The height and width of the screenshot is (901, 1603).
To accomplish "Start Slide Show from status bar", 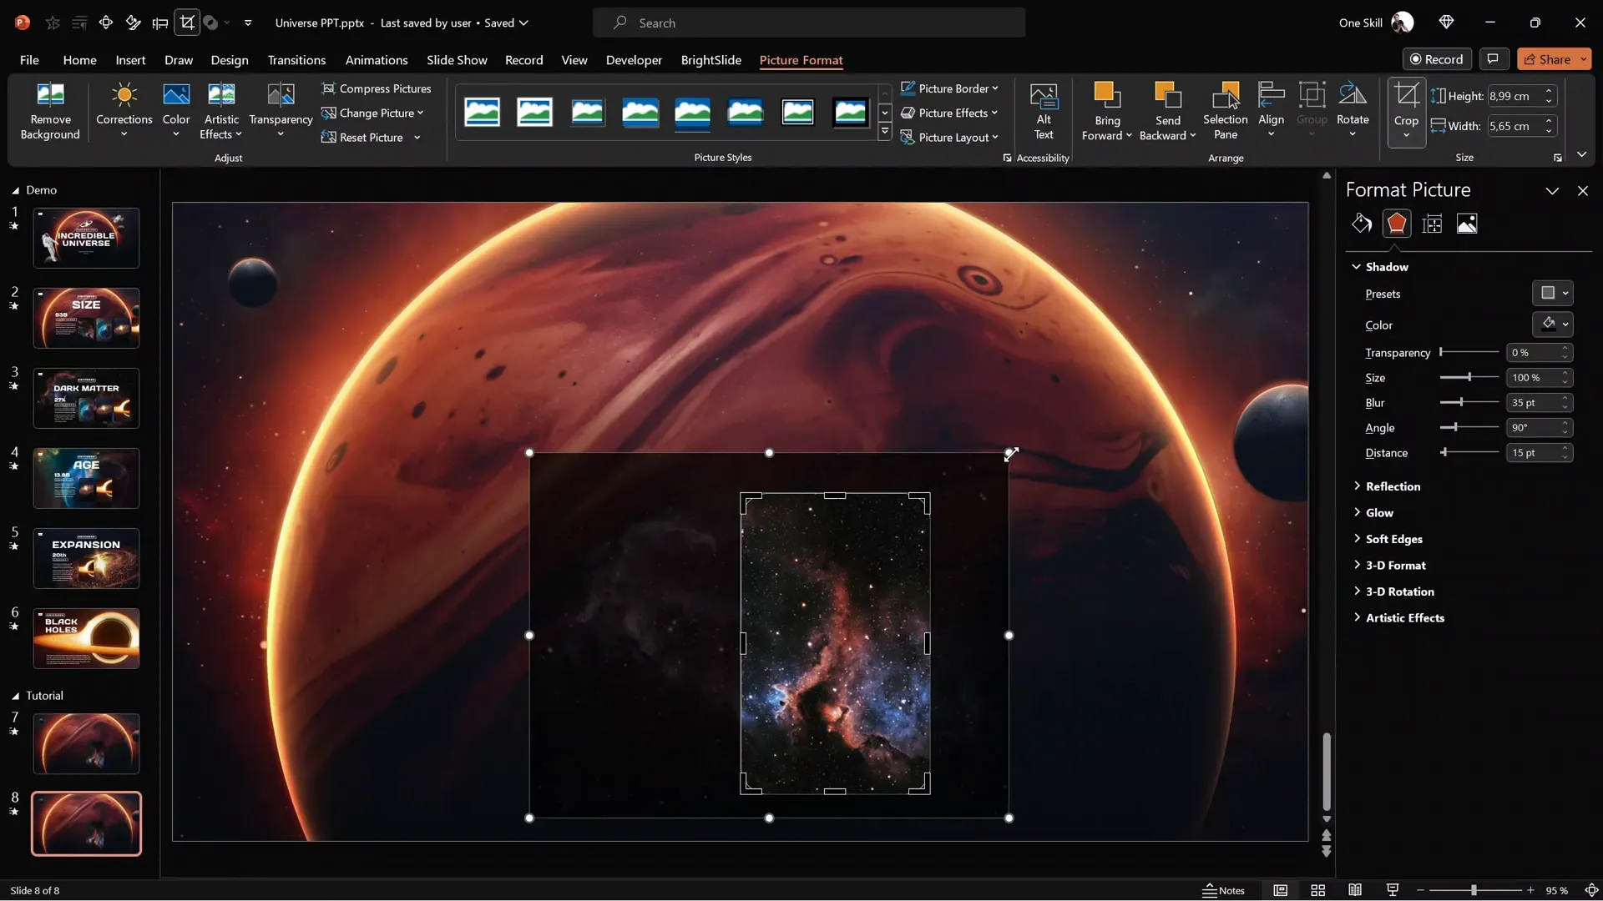I will tap(1393, 890).
